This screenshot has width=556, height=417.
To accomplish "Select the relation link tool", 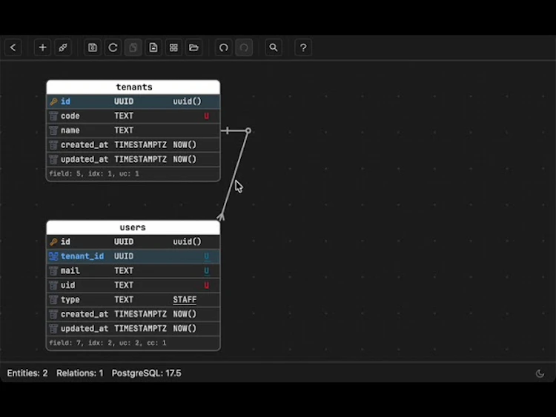I will click(x=63, y=47).
